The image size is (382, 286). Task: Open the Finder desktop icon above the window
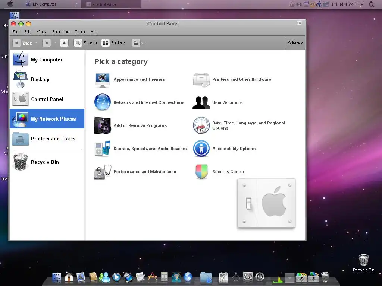(15, 15)
